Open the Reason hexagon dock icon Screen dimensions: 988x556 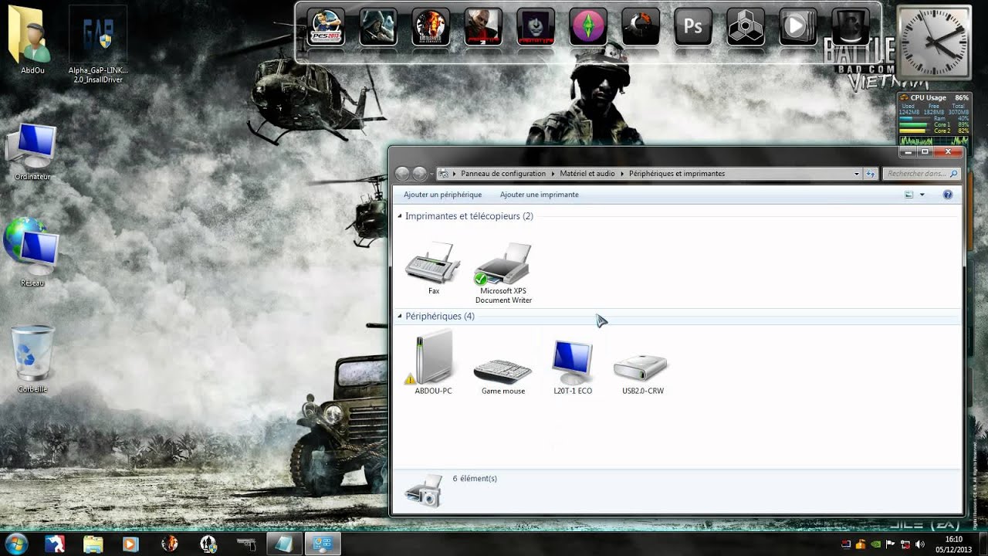click(x=746, y=27)
